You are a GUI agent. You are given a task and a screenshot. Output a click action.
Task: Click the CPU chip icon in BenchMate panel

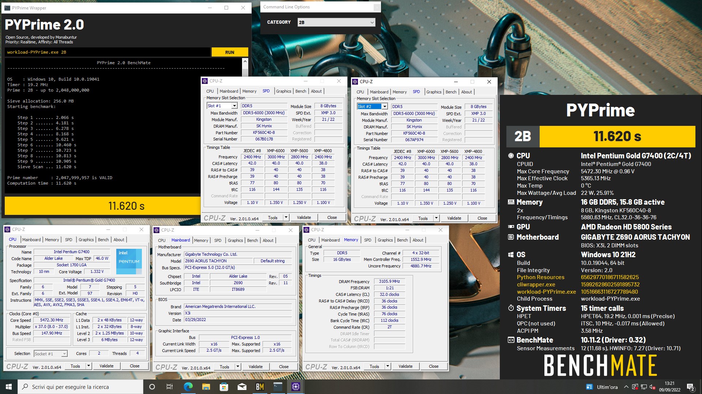pyautogui.click(x=511, y=156)
